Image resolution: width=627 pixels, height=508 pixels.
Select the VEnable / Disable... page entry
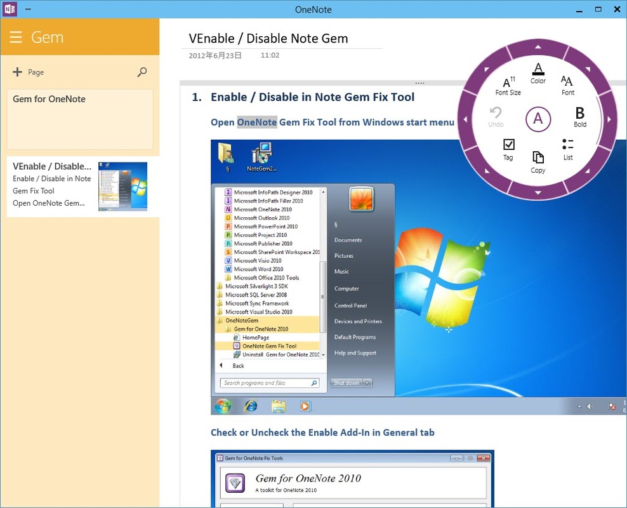[83, 187]
